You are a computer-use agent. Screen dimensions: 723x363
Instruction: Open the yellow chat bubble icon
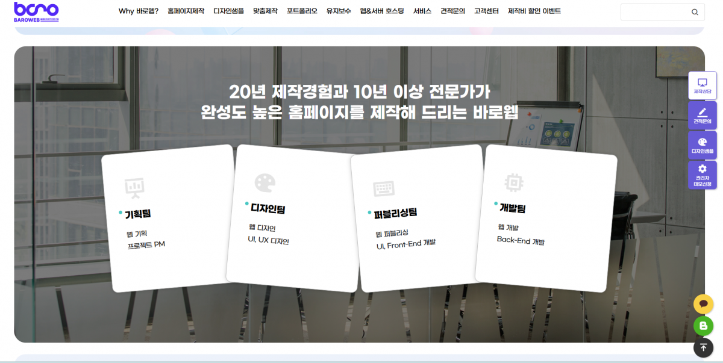click(x=703, y=304)
